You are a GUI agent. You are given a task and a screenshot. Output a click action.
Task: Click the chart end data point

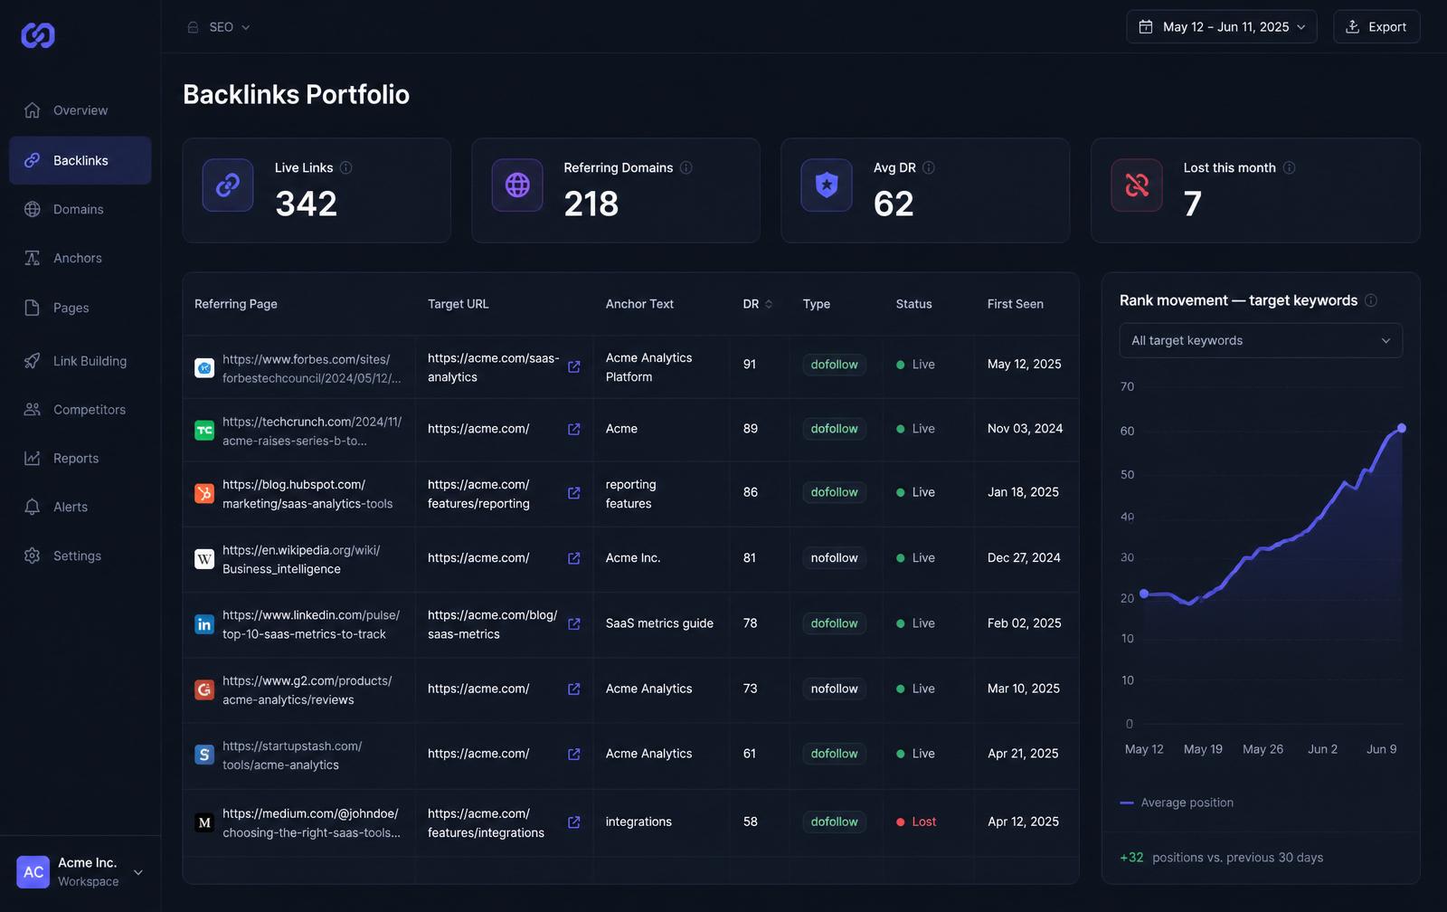1402,428
